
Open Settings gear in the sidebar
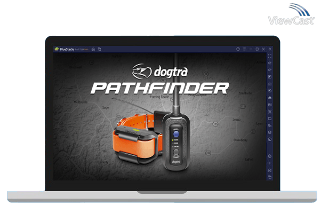[270, 156]
